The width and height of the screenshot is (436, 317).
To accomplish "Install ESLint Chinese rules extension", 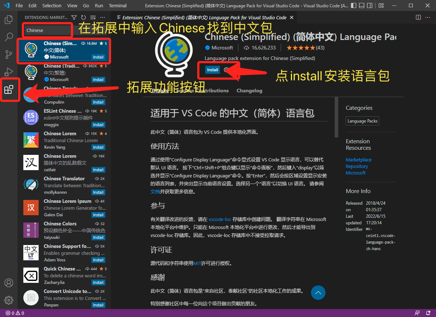I will 98,125.
